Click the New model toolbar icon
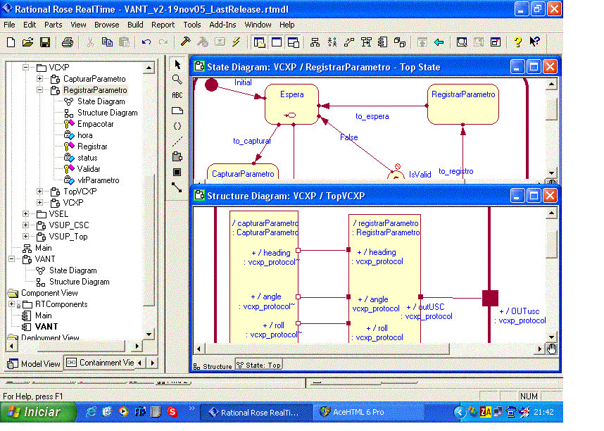 [11, 42]
